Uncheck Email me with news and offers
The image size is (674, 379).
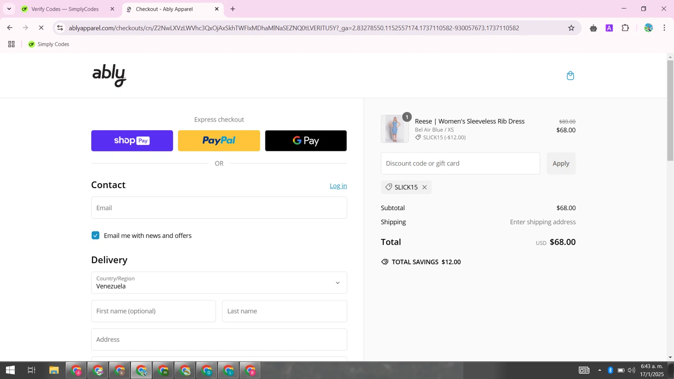click(x=95, y=236)
